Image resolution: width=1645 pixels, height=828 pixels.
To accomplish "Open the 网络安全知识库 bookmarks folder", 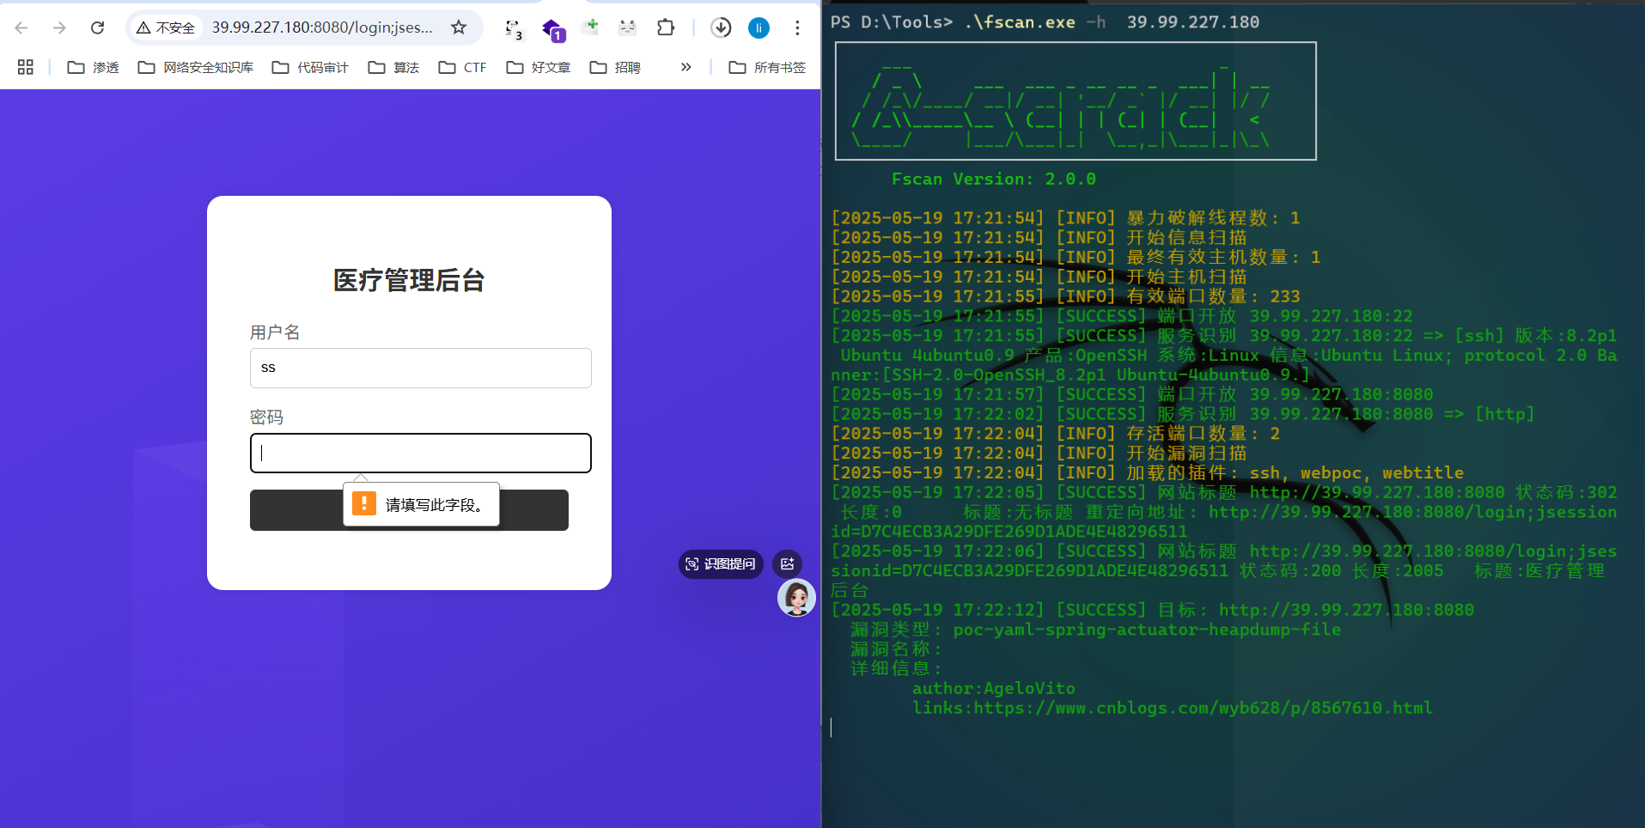I will (x=196, y=67).
